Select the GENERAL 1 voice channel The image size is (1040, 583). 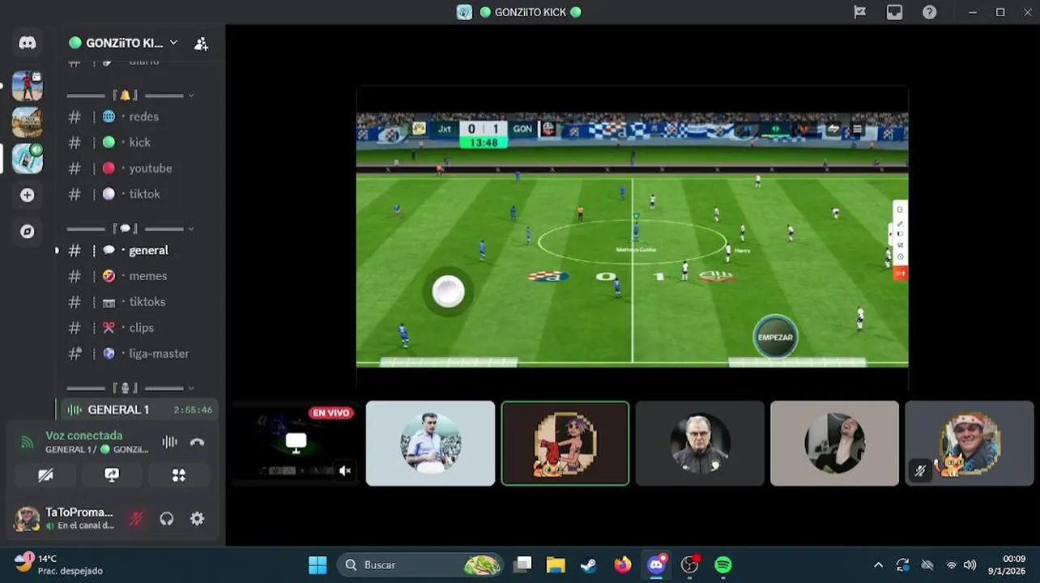pos(139,410)
